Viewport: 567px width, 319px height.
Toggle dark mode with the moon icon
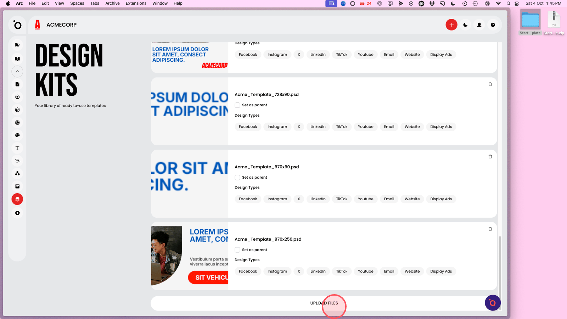[x=465, y=25]
